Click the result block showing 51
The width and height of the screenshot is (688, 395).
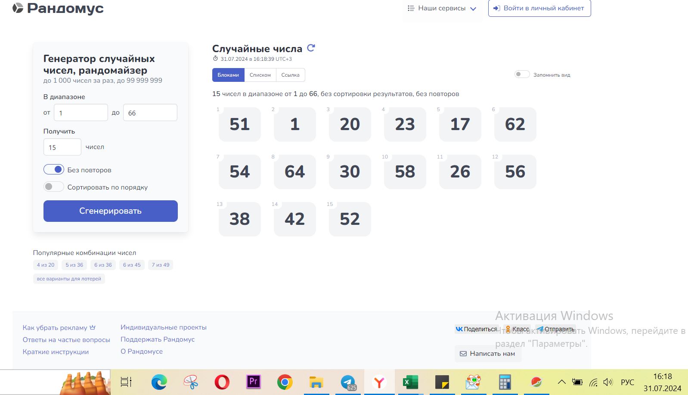click(240, 124)
